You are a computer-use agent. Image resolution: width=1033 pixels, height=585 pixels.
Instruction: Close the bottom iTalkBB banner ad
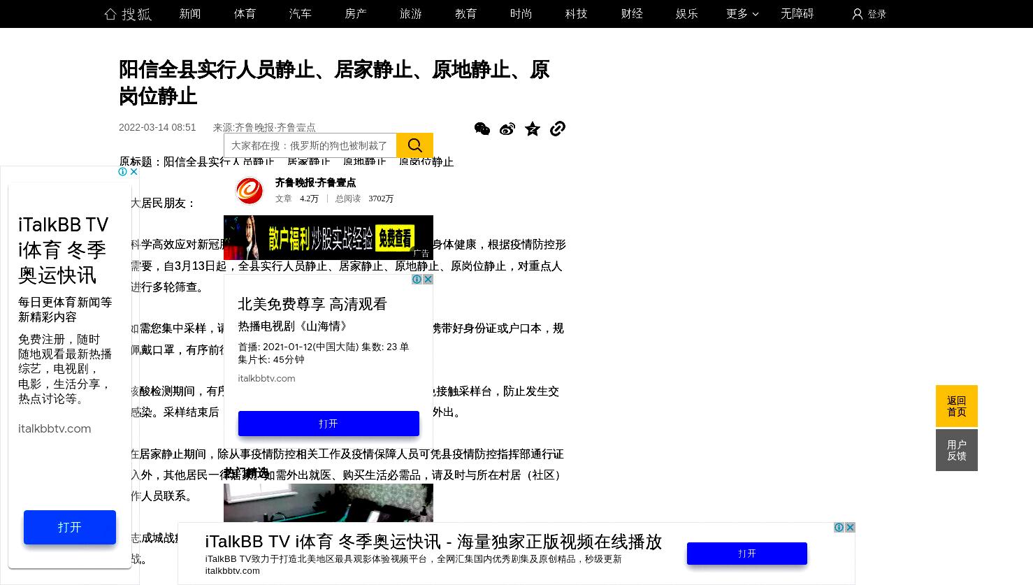coord(850,528)
